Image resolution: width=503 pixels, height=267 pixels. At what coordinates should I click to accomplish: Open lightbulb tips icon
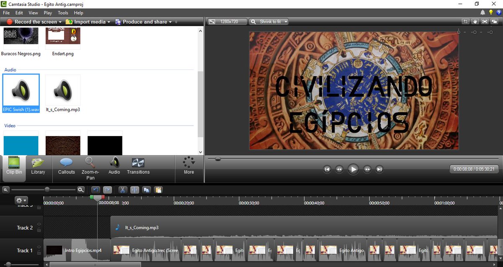(491, 13)
